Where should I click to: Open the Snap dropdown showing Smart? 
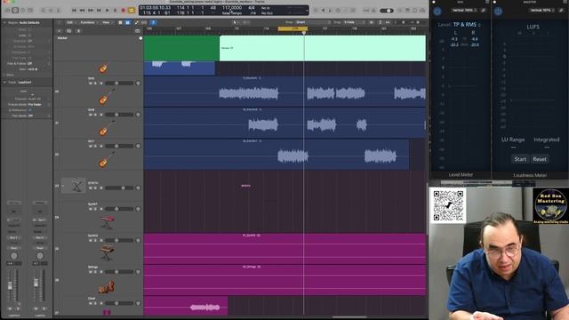click(x=312, y=22)
